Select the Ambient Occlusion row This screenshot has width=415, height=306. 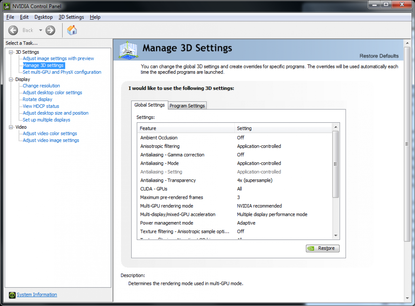(235, 138)
